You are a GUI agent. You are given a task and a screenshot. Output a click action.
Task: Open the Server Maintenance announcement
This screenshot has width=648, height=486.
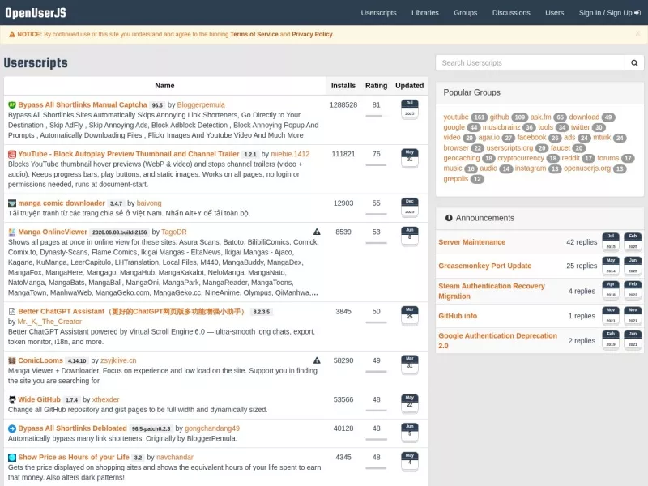click(x=471, y=242)
